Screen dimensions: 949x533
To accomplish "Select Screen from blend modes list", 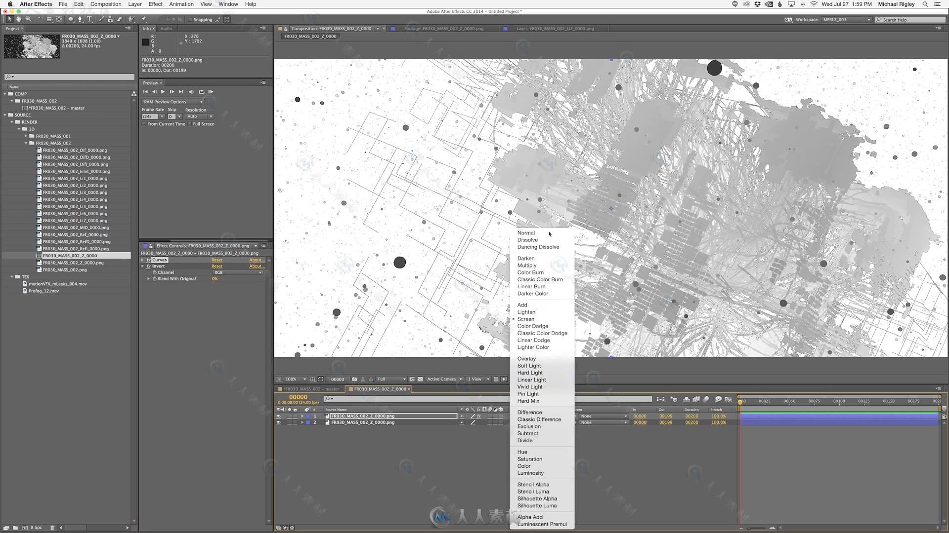I will [525, 319].
